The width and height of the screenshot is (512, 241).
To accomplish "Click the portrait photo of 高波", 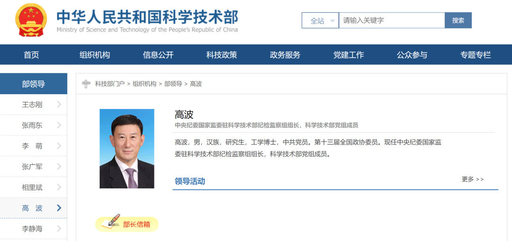I will 127,149.
